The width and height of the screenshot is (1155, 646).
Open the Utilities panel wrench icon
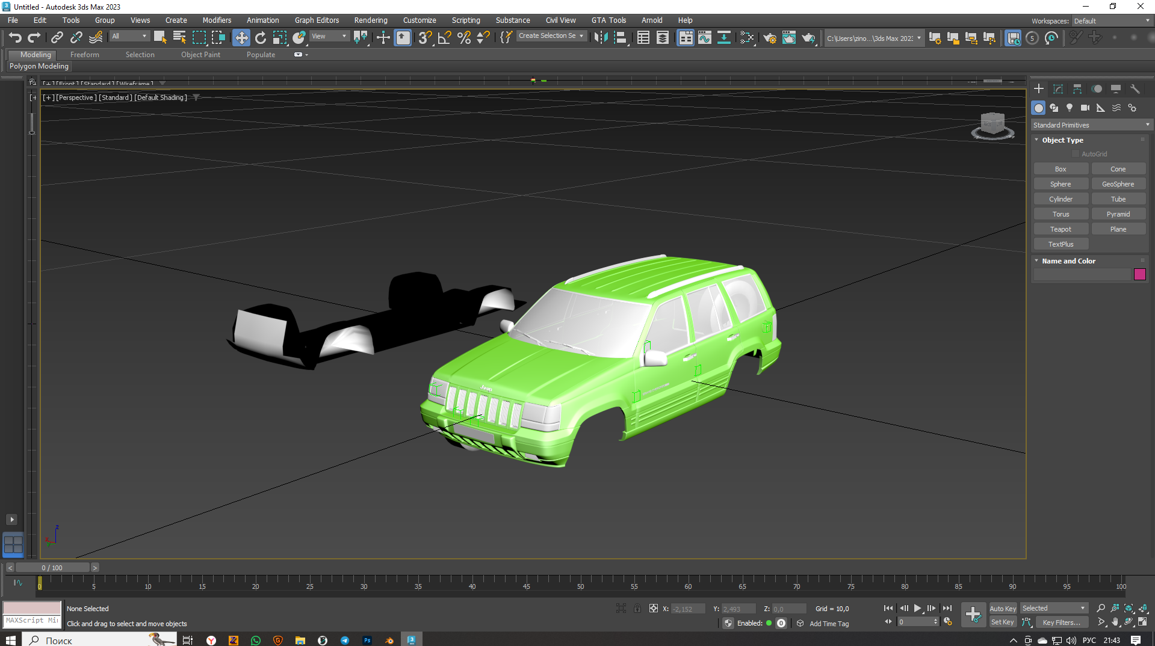[x=1135, y=89]
